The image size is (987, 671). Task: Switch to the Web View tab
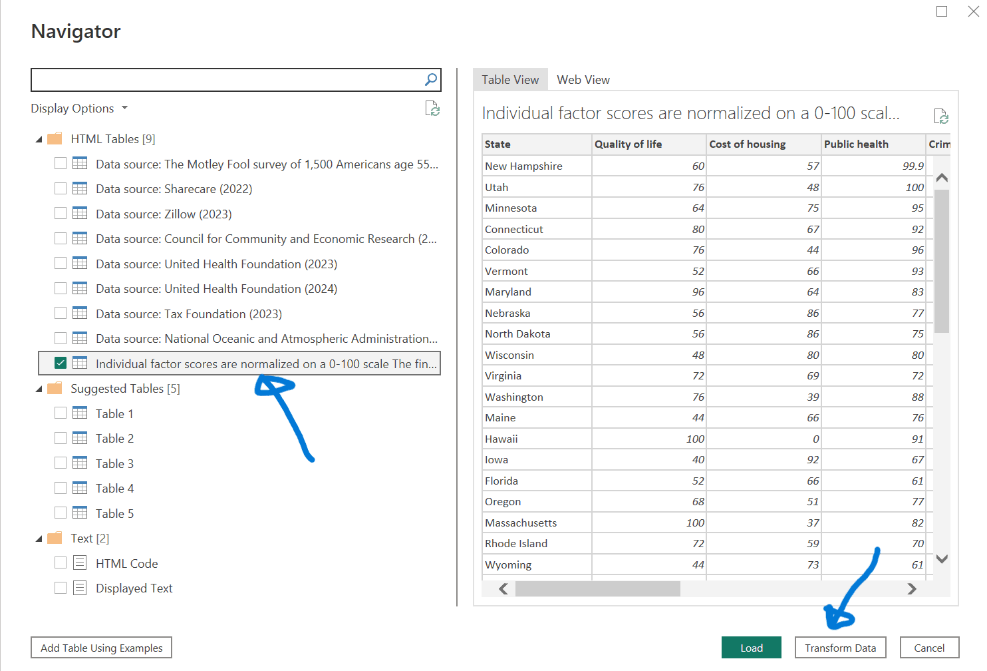coord(583,80)
